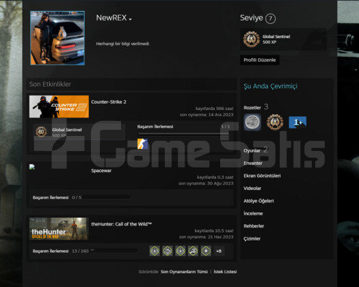This screenshot has width=359, height=287.
Task: Show the +8 more achievements
Action: 219,251
